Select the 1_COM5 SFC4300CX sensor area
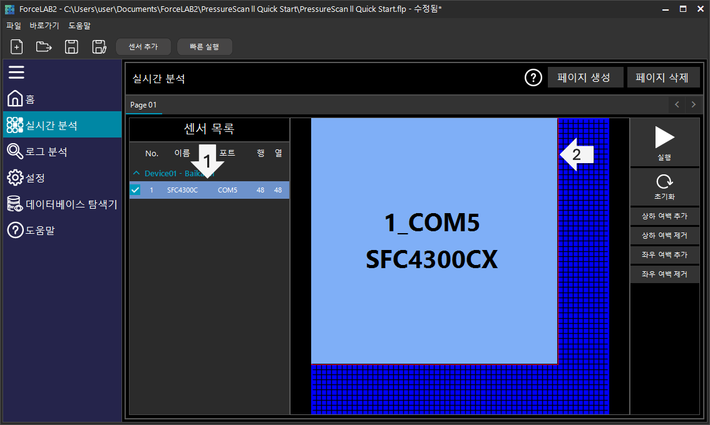This screenshot has width=710, height=425. [x=435, y=241]
